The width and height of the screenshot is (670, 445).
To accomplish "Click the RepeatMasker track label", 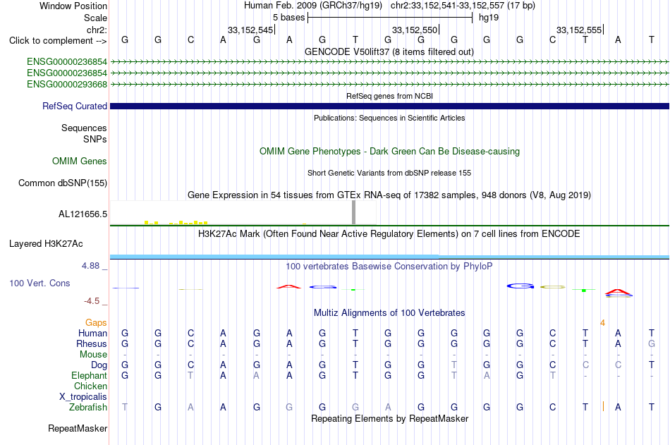I will click(x=78, y=428).
